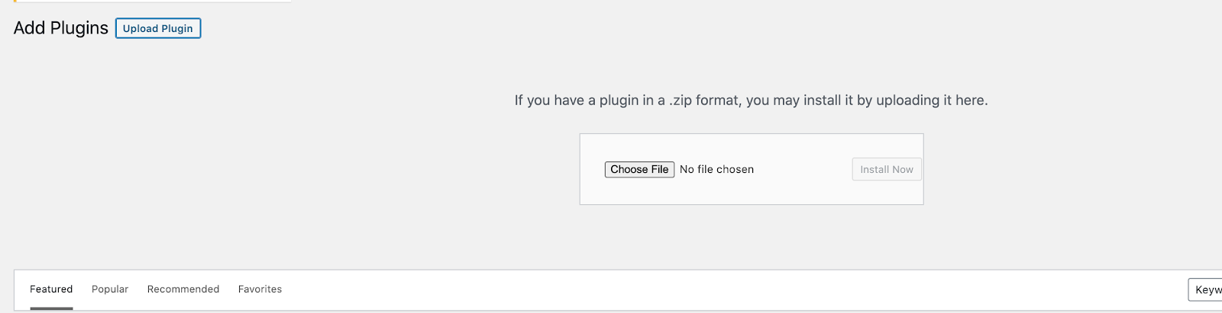Open the file picker with Choose File
Image resolution: width=1222 pixels, height=313 pixels.
coord(639,169)
